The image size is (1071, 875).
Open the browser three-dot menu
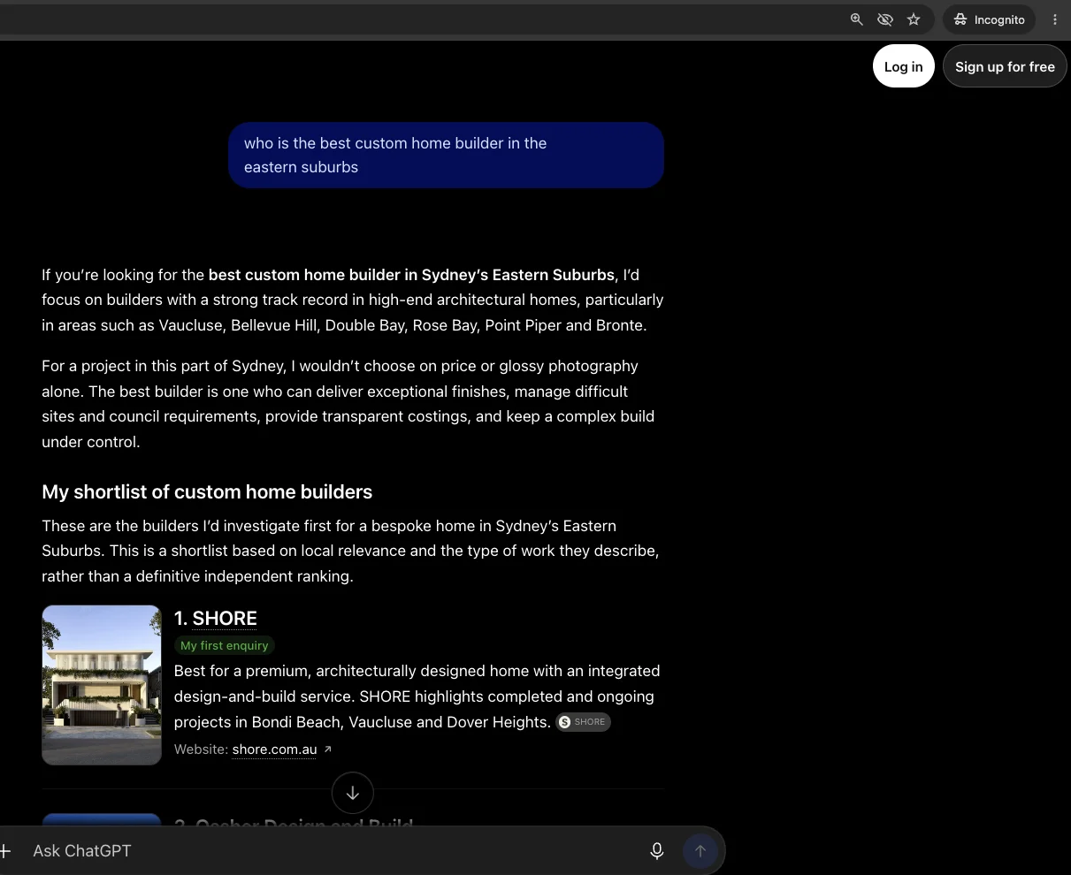(1054, 19)
